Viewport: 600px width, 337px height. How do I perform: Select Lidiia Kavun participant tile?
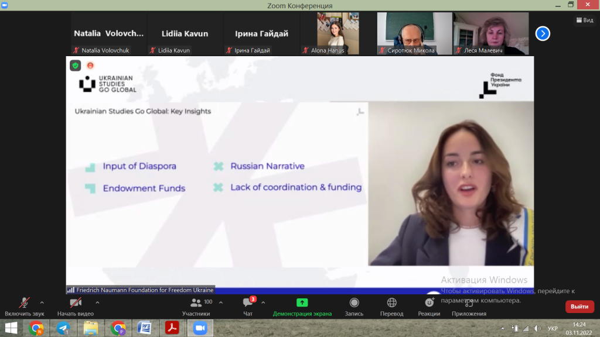tap(185, 33)
